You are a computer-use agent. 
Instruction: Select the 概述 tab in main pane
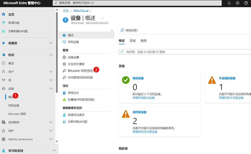point(122,41)
